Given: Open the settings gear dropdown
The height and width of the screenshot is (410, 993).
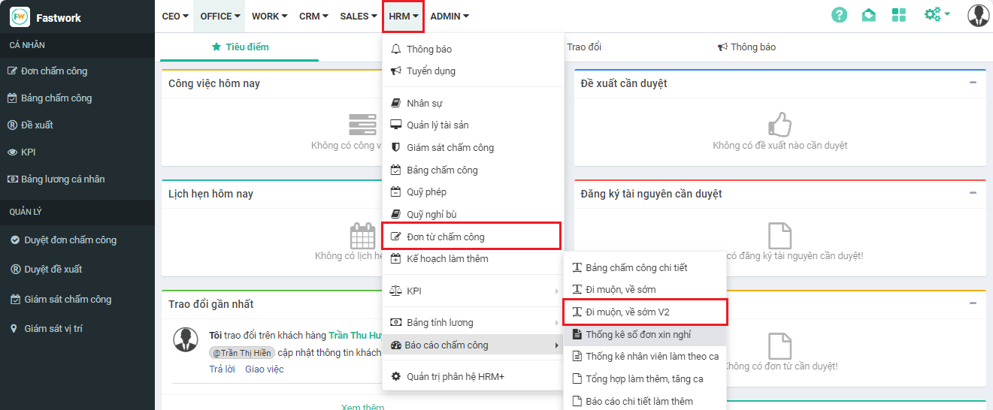Looking at the screenshot, I should [x=937, y=15].
